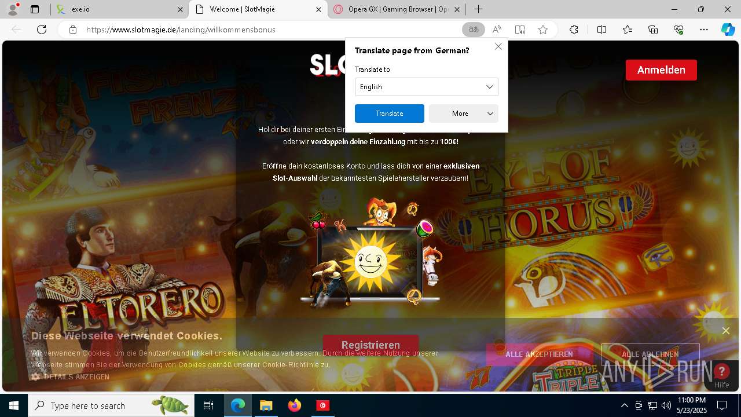View site information lock icon

tap(72, 30)
